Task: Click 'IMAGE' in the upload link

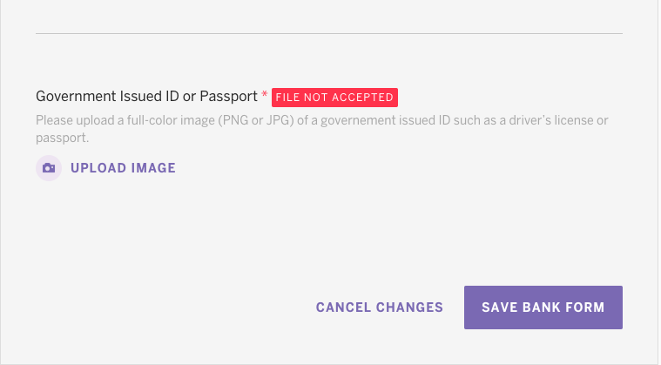Action: pos(153,168)
